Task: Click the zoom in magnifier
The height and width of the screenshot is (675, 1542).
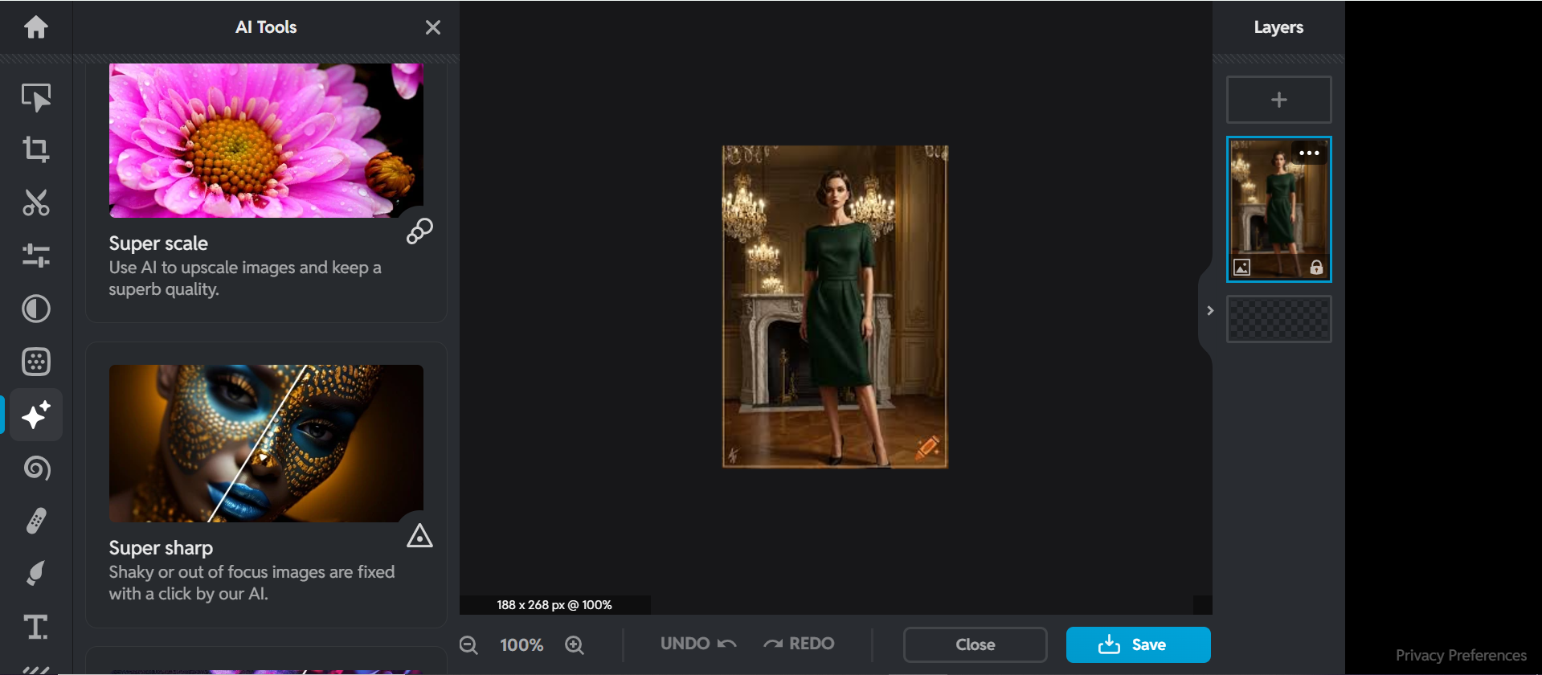Action: point(575,645)
